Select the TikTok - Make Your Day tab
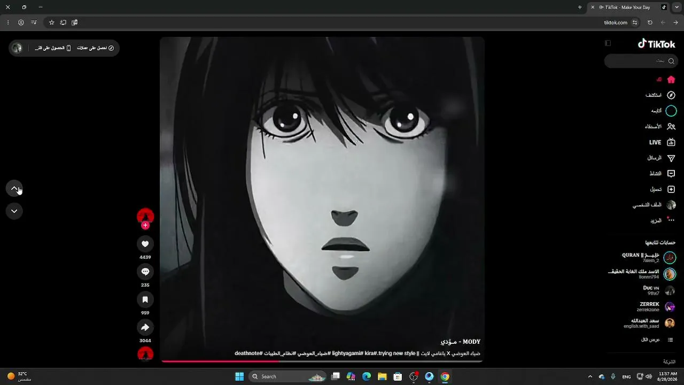This screenshot has height=385, width=684. tap(628, 7)
